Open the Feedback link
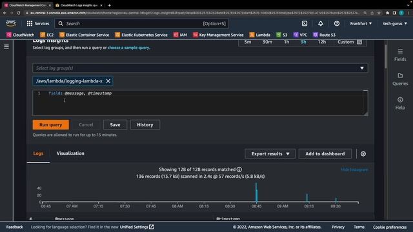Viewport: 413px width, 232px height. tap(14, 227)
